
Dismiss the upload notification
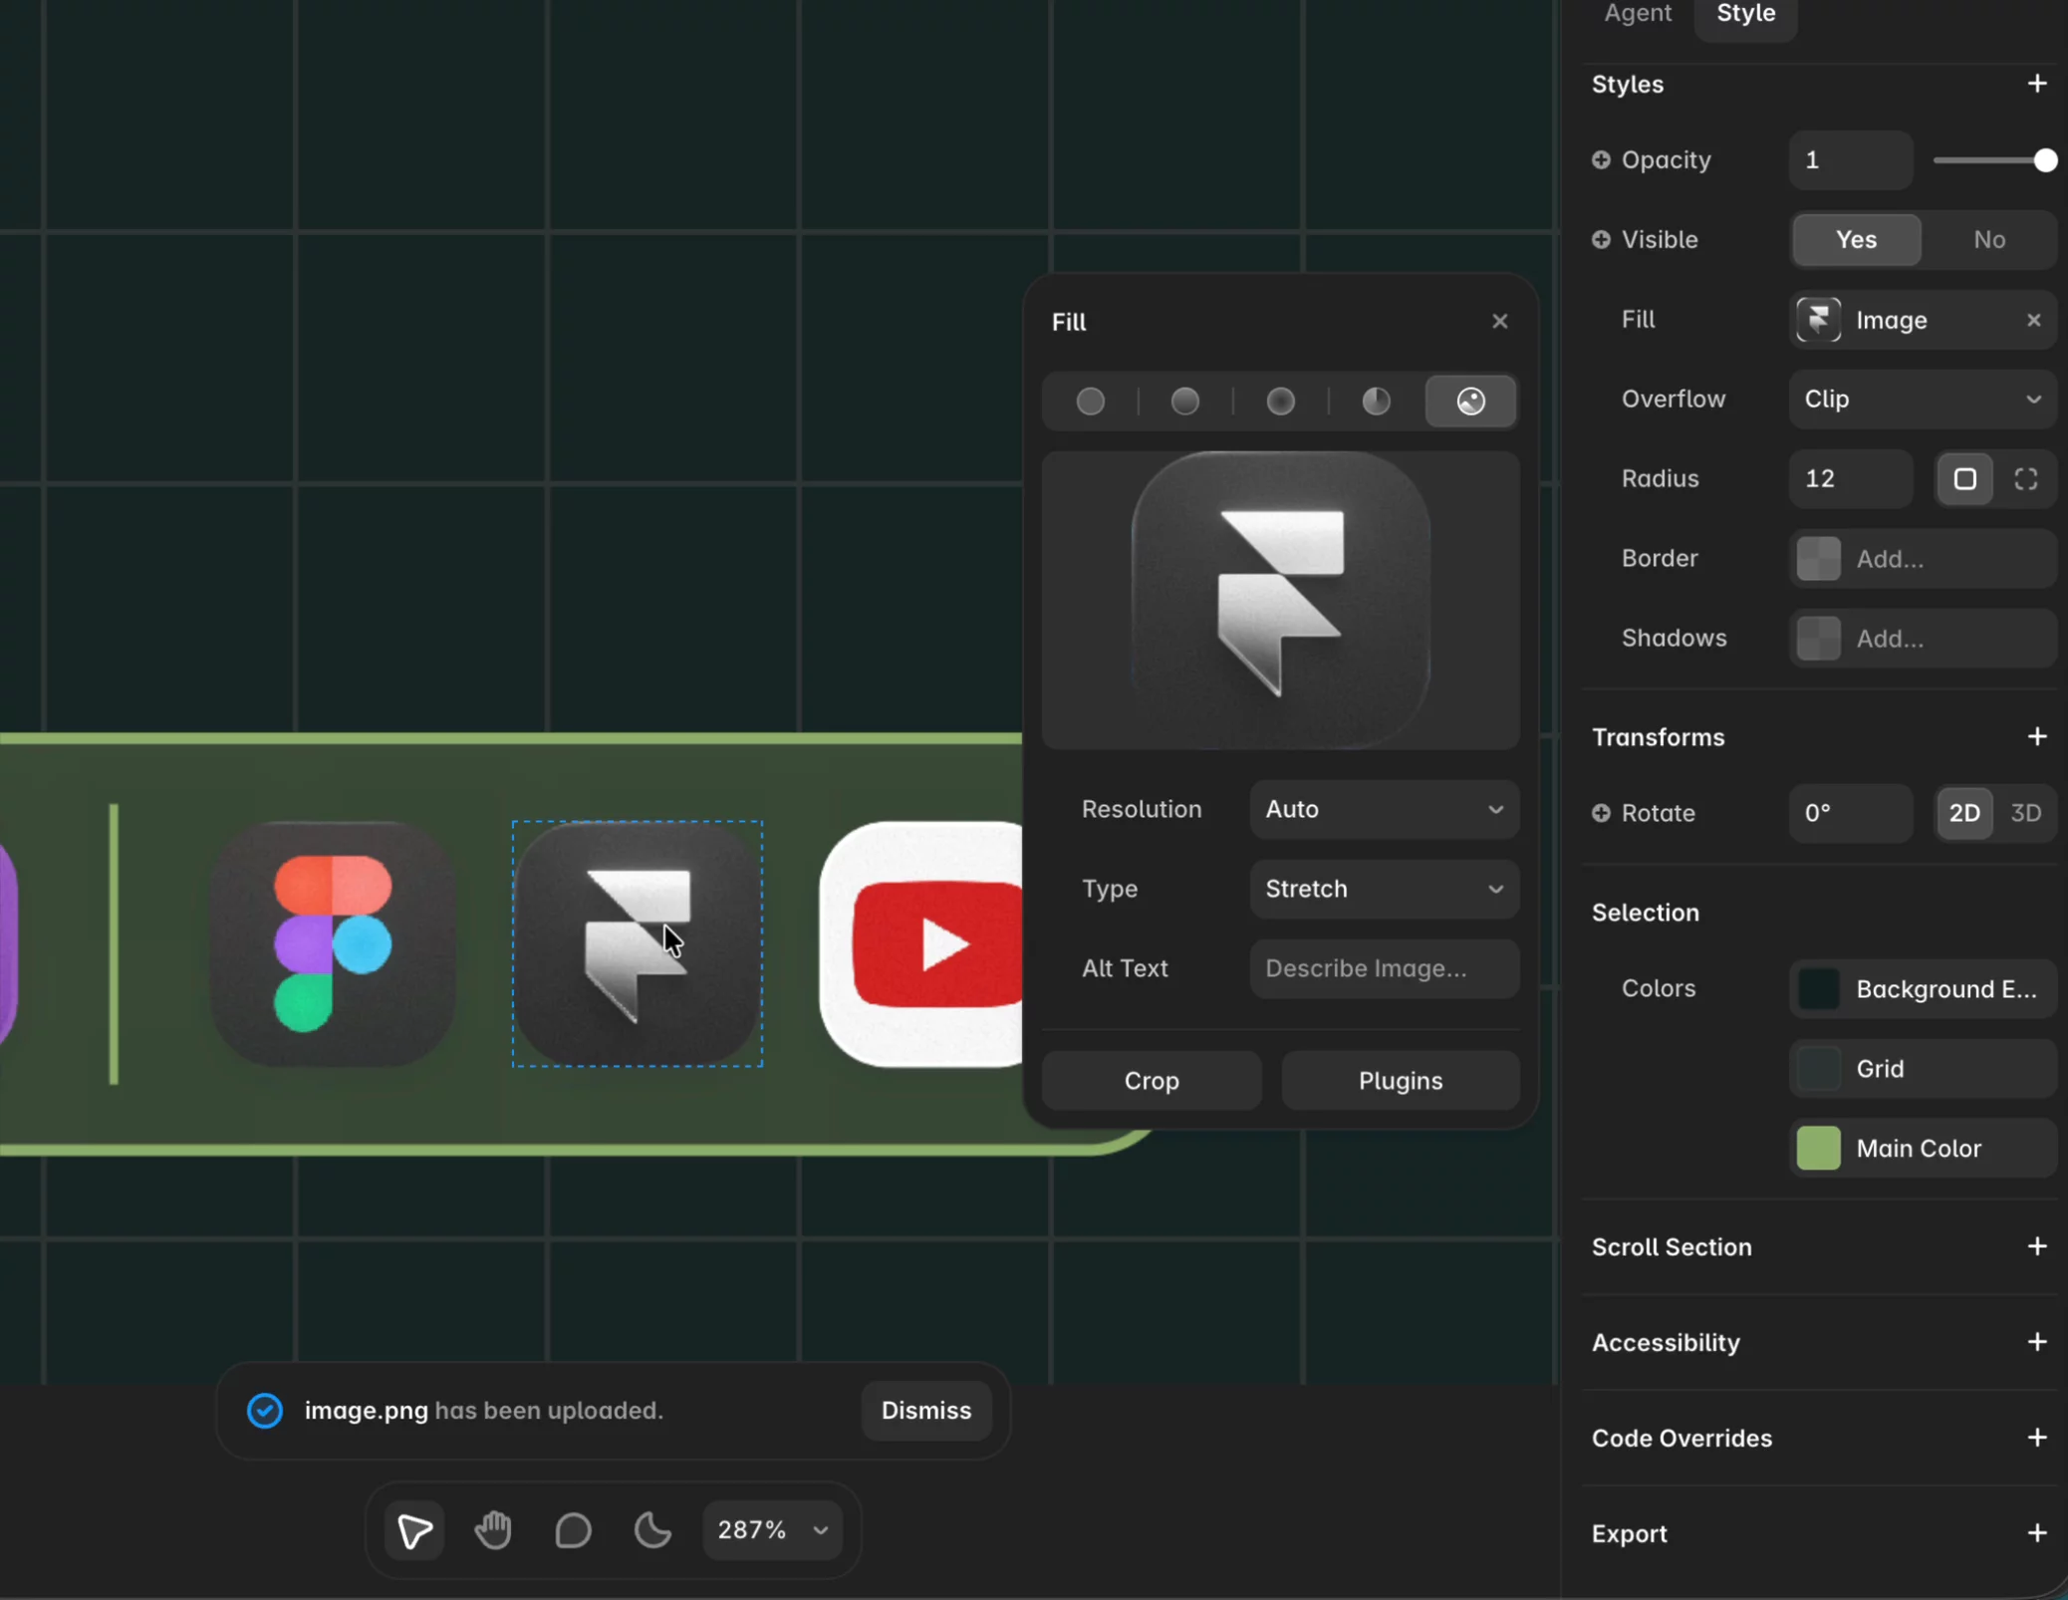point(925,1411)
